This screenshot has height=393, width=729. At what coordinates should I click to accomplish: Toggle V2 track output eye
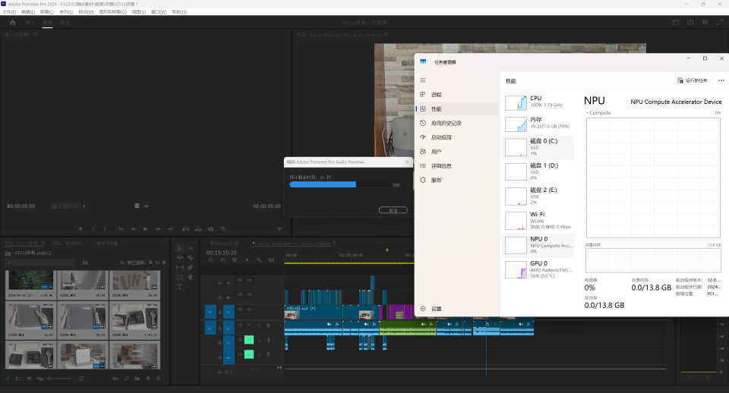point(249,294)
